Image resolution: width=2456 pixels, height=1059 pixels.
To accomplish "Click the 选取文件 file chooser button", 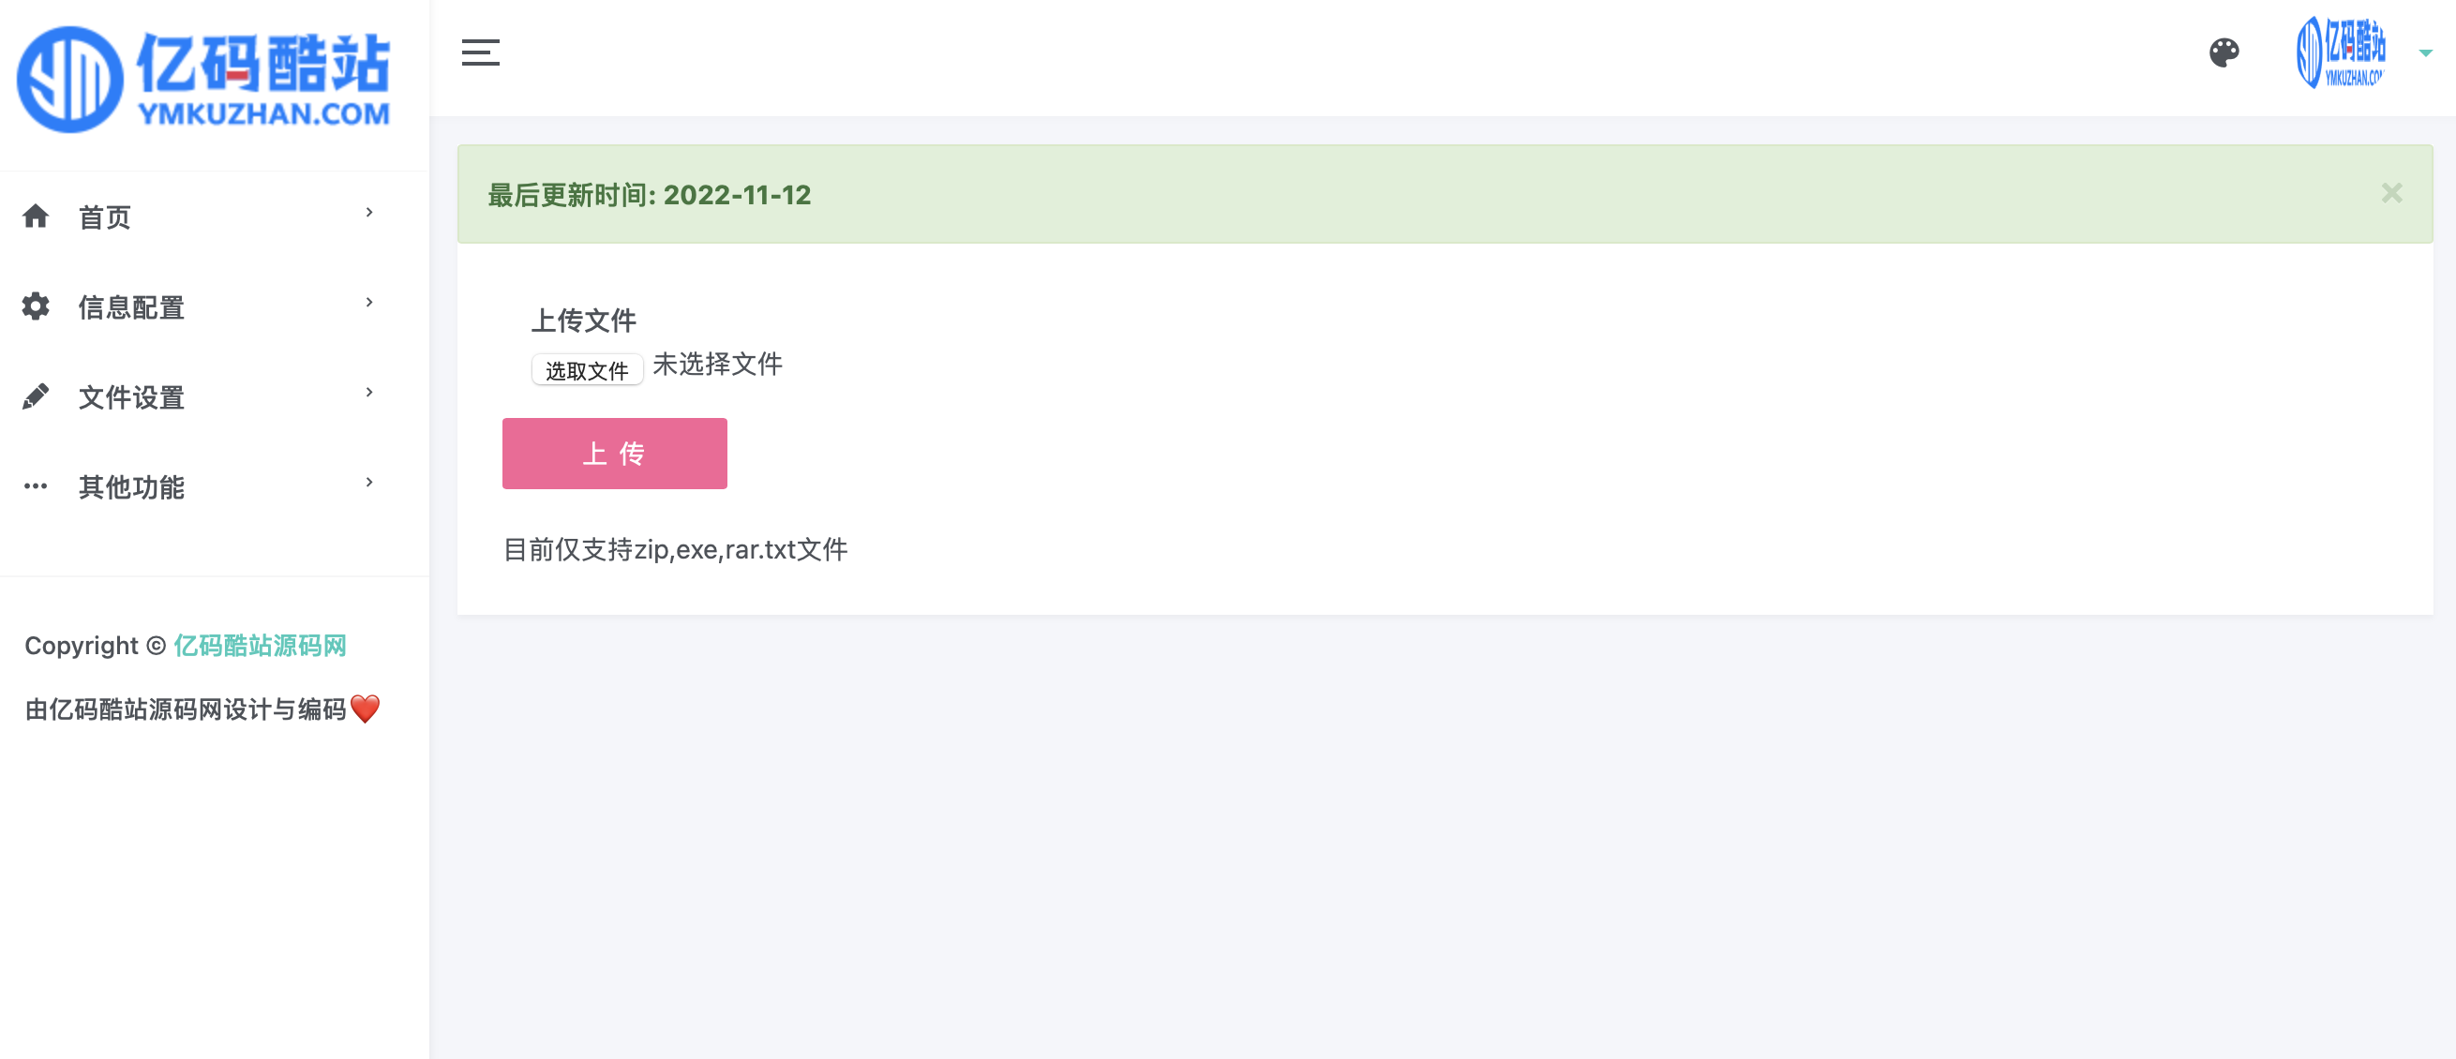I will (x=588, y=370).
